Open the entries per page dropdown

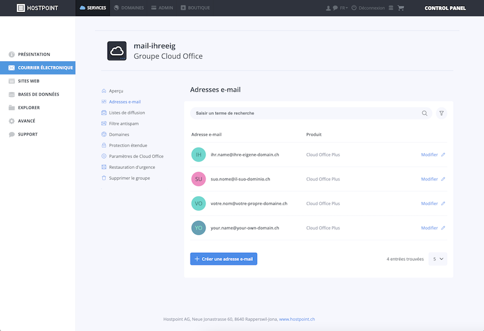pyautogui.click(x=437, y=259)
